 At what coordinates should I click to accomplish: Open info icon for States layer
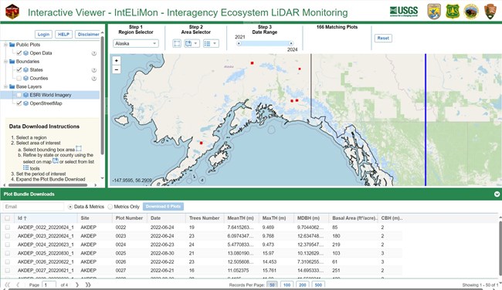94,70
